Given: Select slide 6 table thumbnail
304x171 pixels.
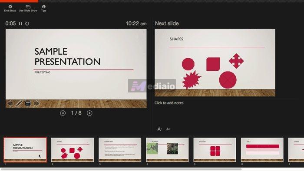Looking at the screenshot, I should pyautogui.click(x=262, y=150).
